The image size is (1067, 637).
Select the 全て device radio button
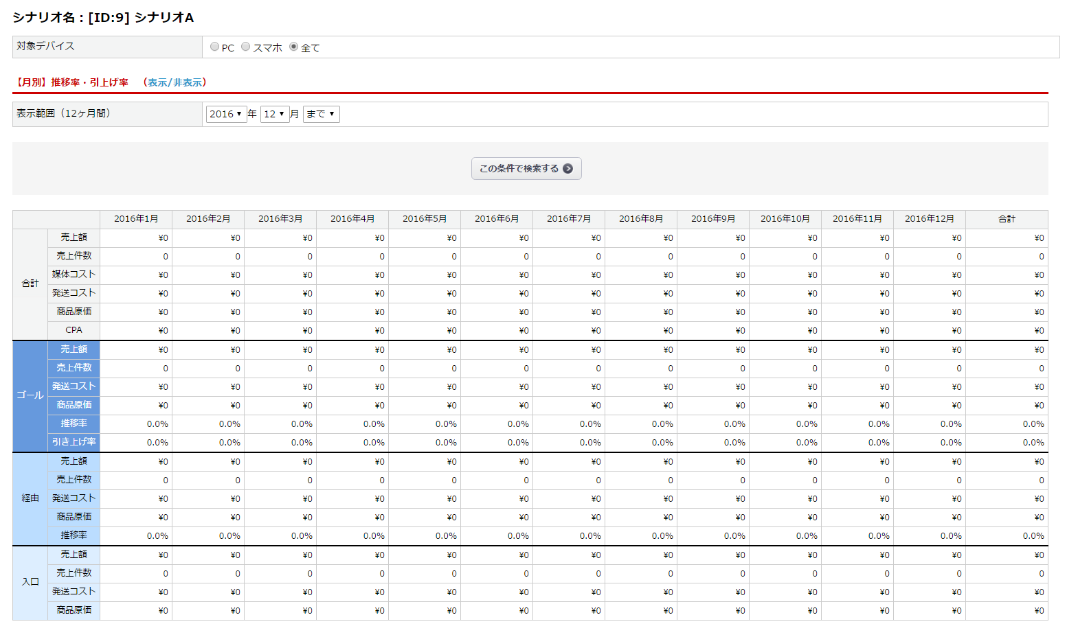[294, 47]
